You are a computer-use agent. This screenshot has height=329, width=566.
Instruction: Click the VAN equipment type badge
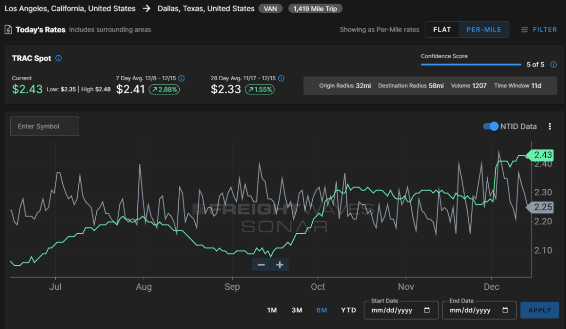coord(270,8)
